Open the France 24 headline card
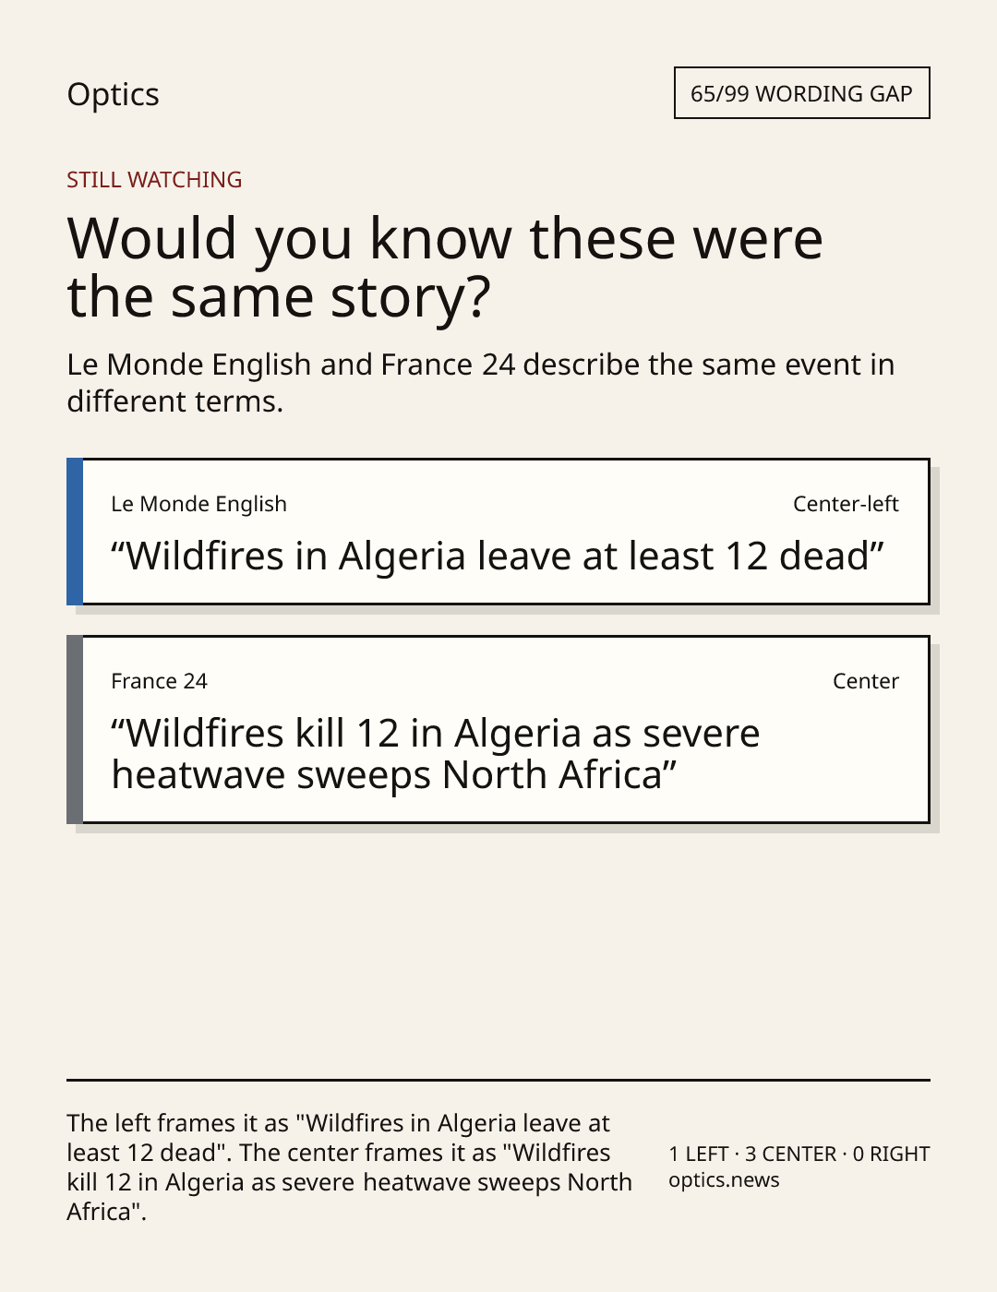 tap(498, 729)
